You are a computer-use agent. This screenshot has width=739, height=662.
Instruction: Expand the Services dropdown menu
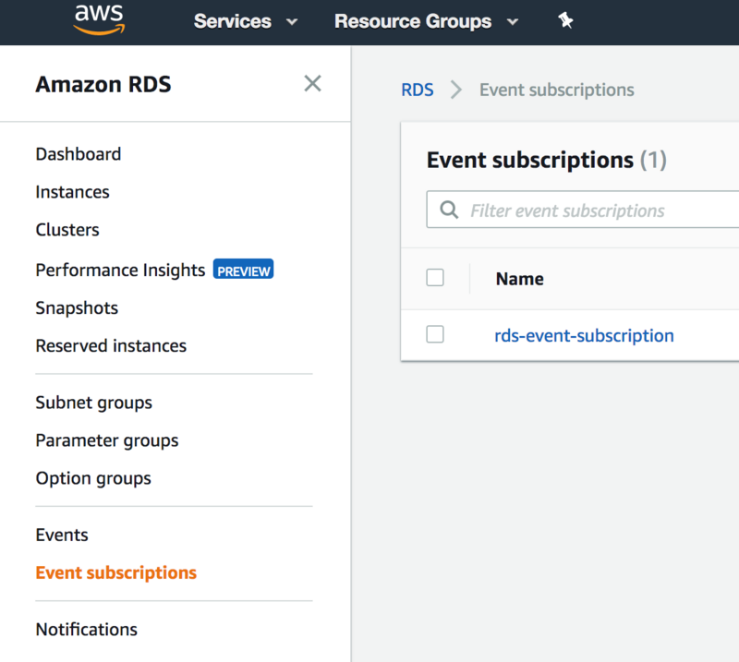coord(246,21)
